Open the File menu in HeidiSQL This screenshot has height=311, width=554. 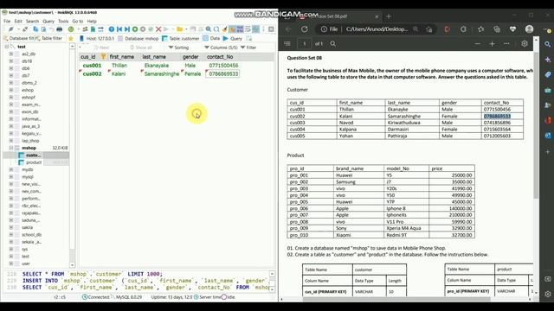pyautogui.click(x=7, y=21)
